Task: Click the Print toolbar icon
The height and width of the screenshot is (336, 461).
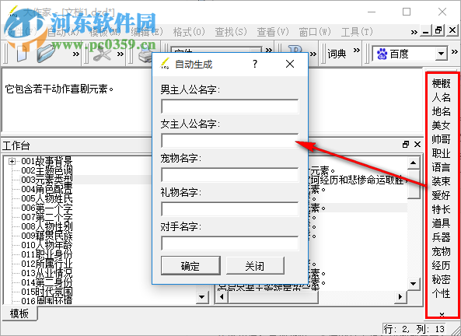Action: click(145, 54)
